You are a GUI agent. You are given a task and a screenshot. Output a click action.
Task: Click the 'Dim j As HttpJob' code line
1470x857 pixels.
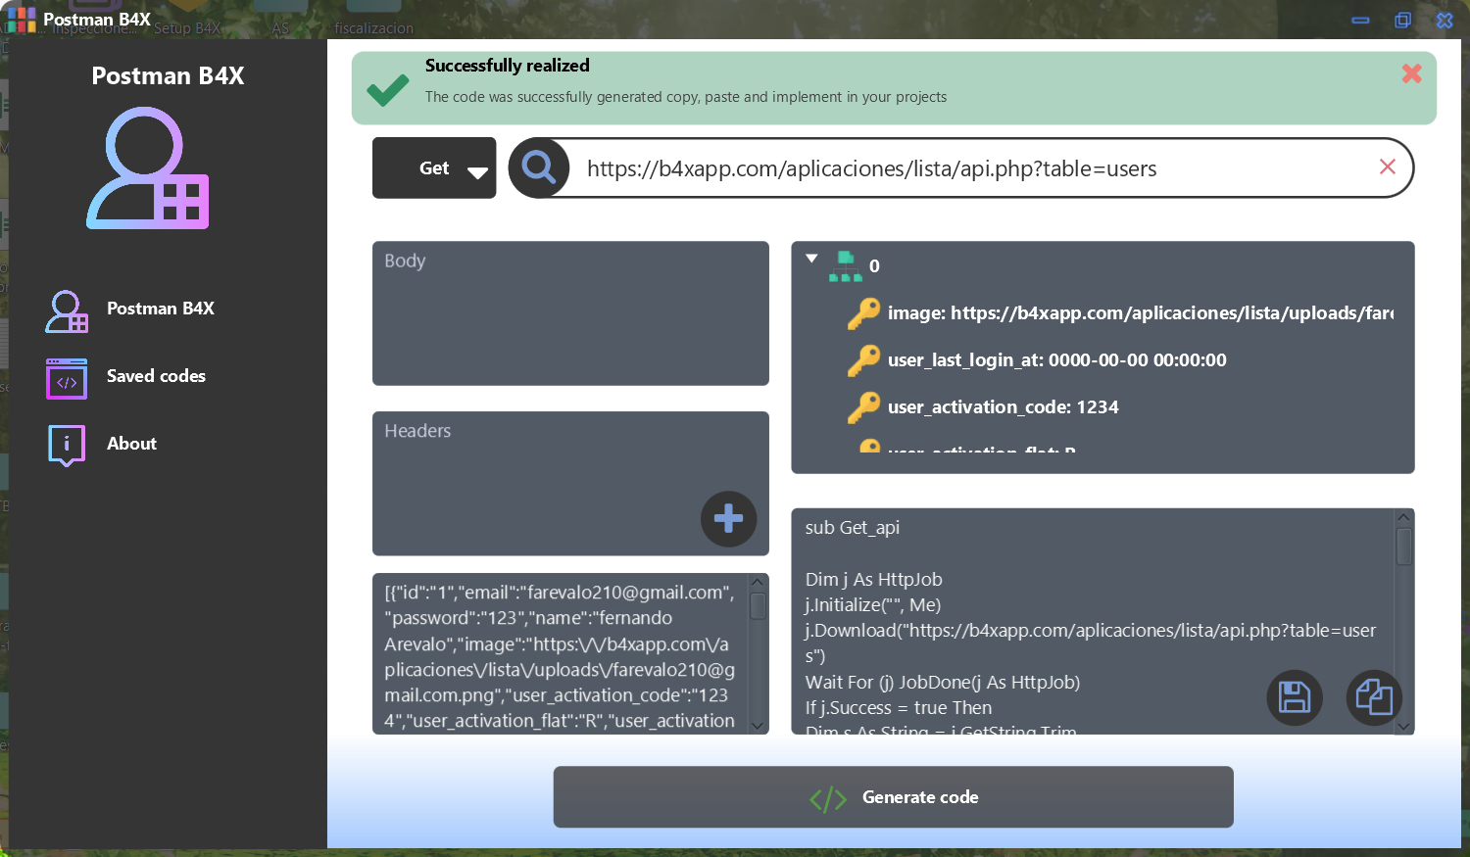[x=874, y=580]
